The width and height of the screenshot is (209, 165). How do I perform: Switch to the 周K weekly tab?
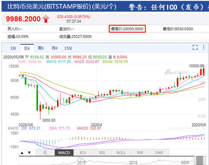pos(41,48)
